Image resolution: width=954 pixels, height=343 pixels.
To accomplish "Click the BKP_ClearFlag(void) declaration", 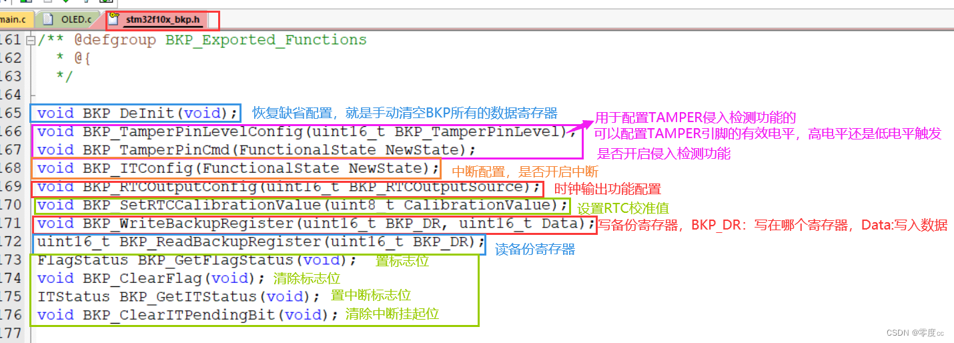I will 151,278.
